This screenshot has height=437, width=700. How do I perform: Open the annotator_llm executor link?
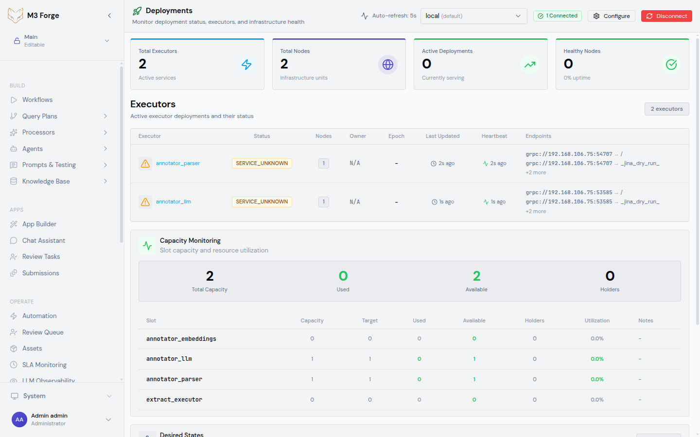point(174,201)
